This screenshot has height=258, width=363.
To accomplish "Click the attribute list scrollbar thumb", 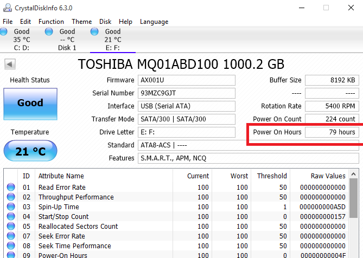I will [354, 198].
